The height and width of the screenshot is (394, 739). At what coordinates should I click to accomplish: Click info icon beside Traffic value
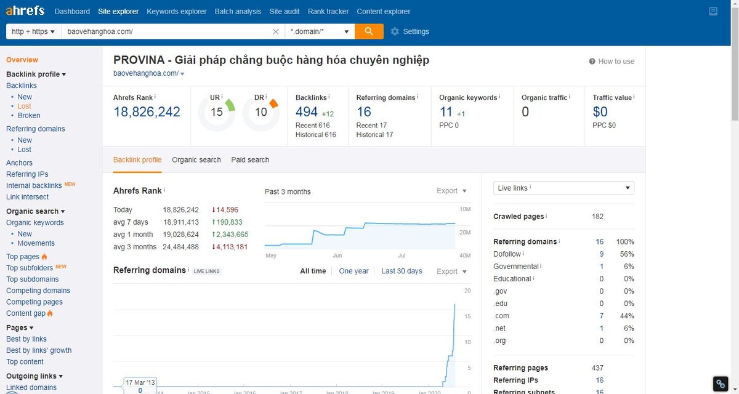coord(634,97)
